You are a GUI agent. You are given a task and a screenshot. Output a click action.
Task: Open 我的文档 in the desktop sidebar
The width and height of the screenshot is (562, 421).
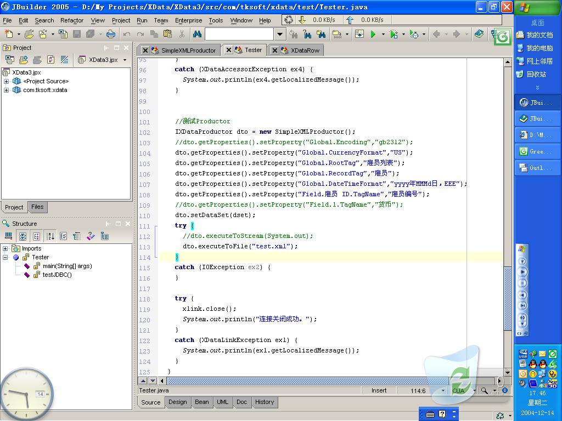535,35
